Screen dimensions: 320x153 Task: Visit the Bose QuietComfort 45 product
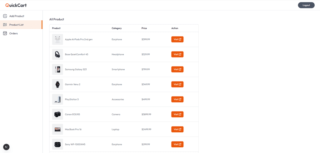click(x=177, y=54)
